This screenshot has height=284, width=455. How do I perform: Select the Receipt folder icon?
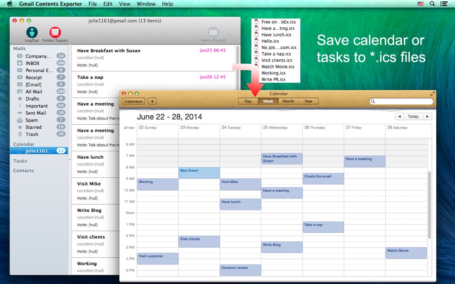(x=20, y=77)
